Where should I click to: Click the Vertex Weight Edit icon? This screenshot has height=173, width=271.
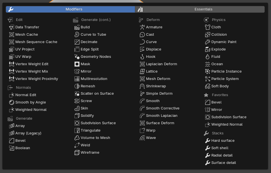11,64
